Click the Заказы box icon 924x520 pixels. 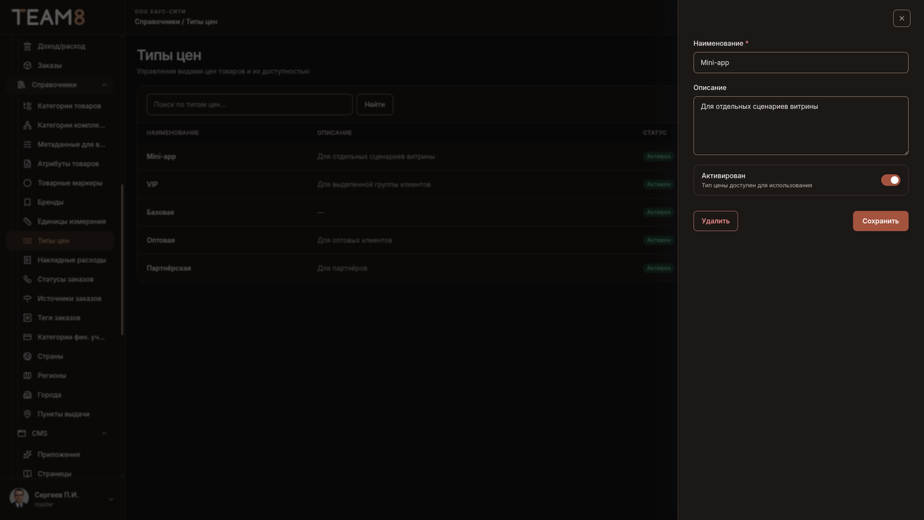click(x=27, y=65)
